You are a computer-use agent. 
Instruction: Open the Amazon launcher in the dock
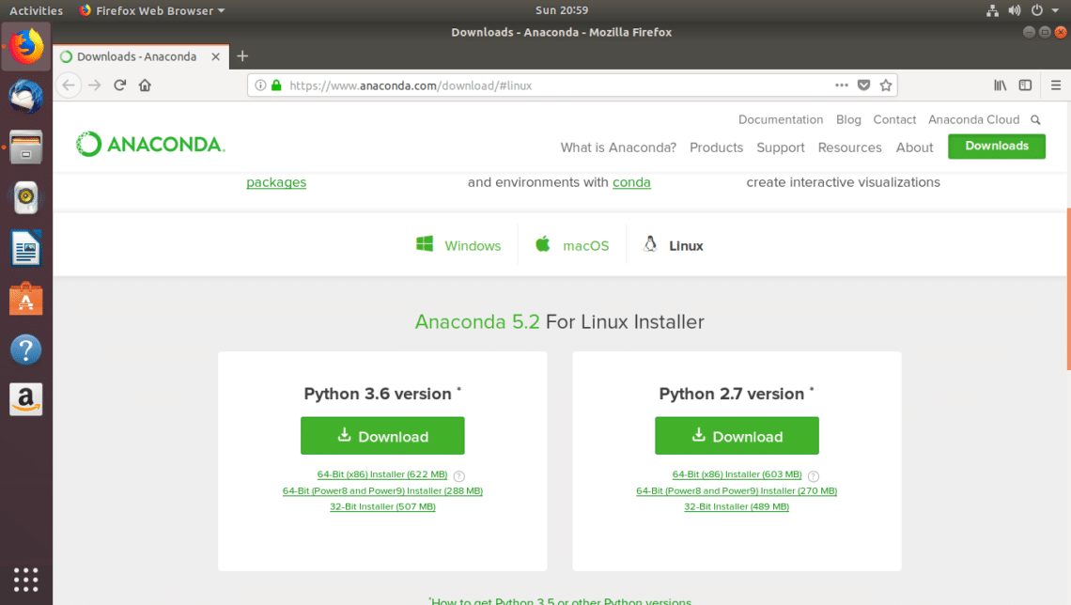tap(26, 399)
